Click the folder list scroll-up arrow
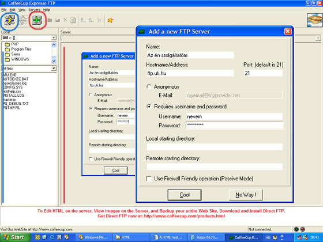 54,44
